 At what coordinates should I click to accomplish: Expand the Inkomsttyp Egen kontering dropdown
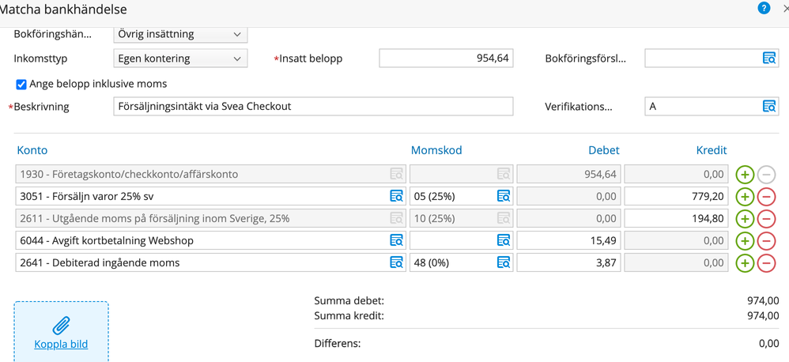pos(180,58)
